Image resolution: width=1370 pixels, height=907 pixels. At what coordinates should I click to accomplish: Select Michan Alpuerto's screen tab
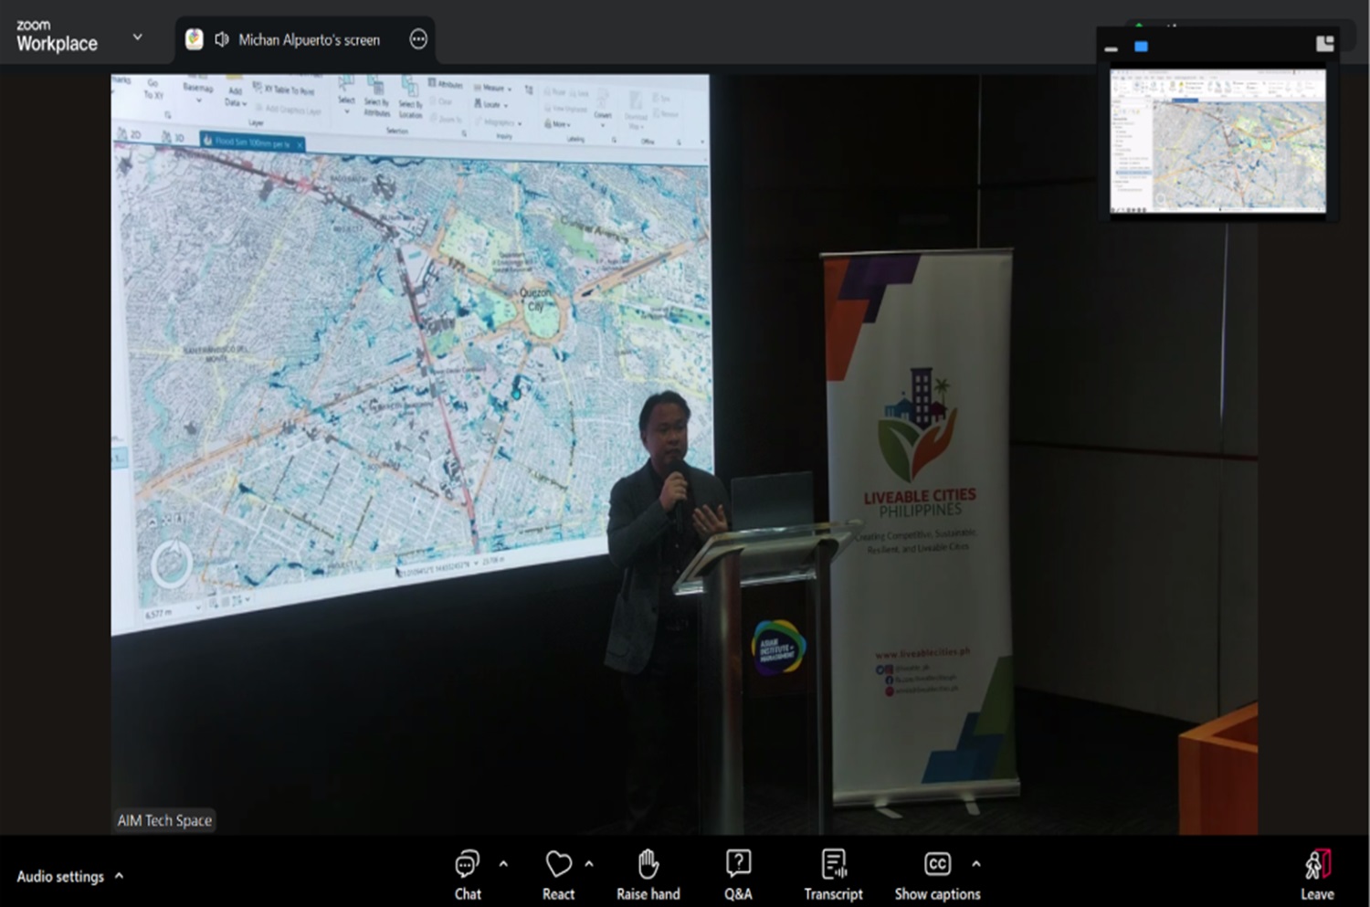pyautogui.click(x=309, y=39)
